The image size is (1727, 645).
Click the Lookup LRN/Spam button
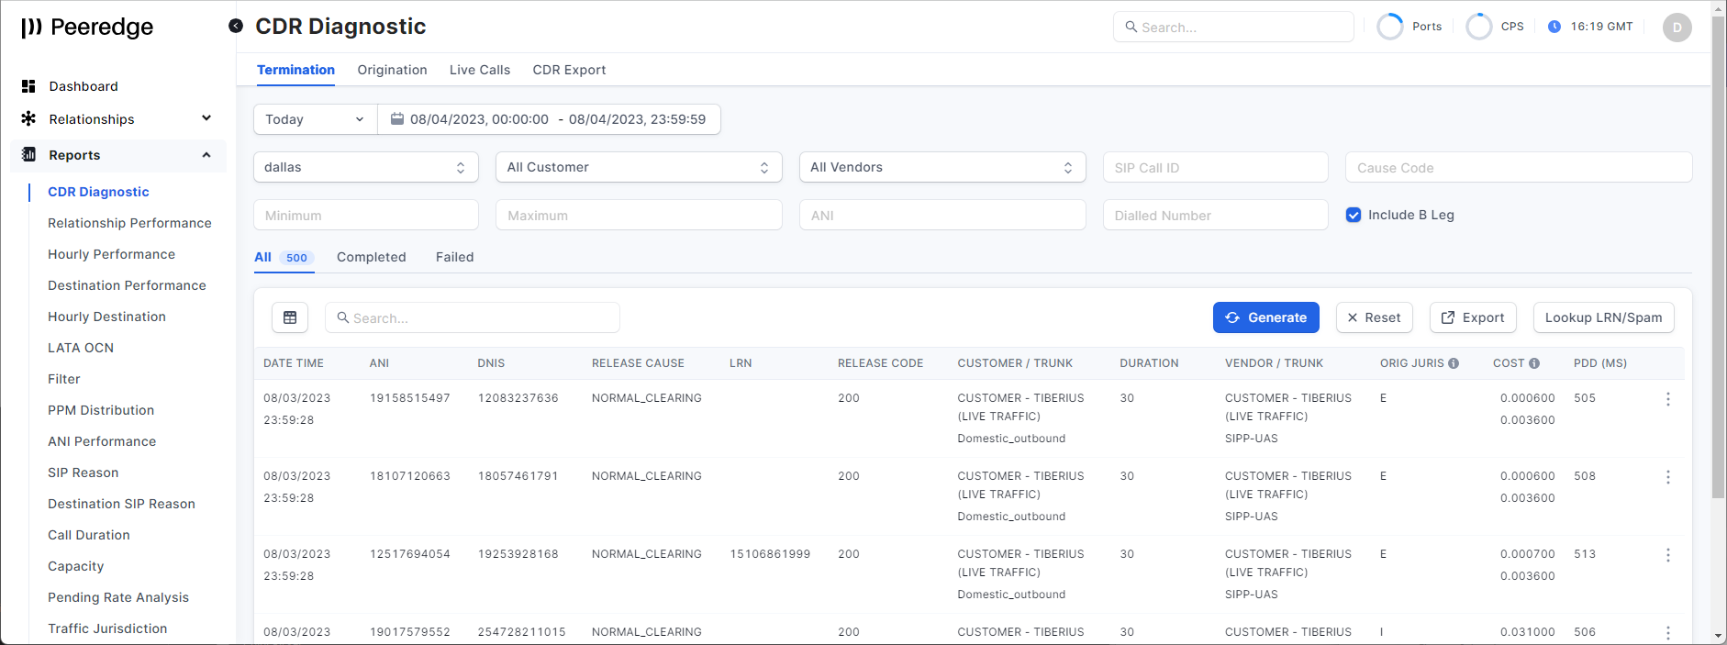(x=1604, y=317)
